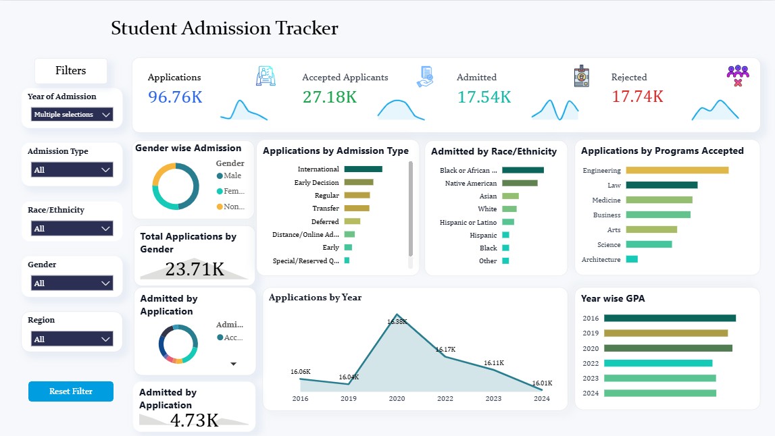Select the Science program bar
Image resolution: width=775 pixels, height=436 pixels.
click(x=649, y=244)
